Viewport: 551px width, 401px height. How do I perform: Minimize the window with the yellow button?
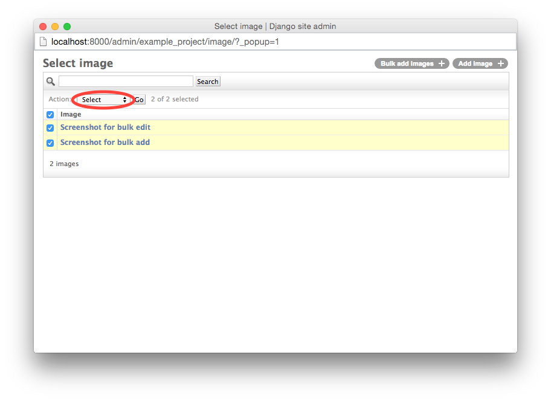coord(55,27)
